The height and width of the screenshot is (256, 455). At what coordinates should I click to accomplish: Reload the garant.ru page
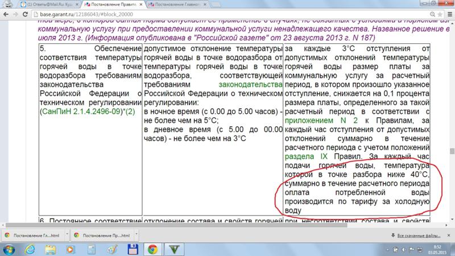[x=25, y=14]
